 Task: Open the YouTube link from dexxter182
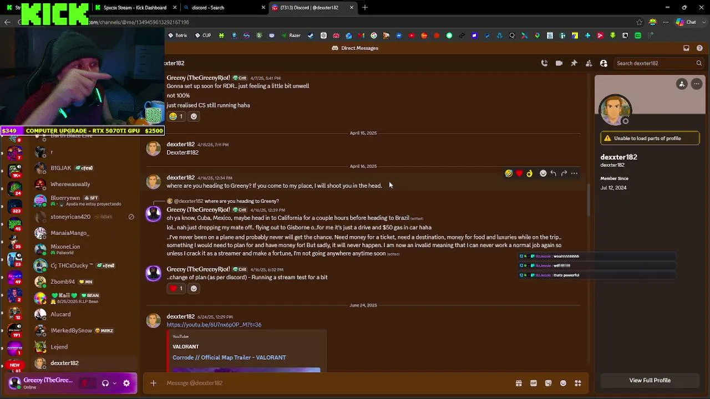[214, 325]
